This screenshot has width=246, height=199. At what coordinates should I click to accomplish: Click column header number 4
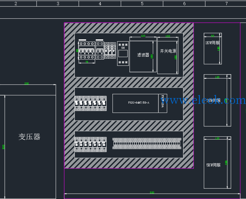point(100,4)
